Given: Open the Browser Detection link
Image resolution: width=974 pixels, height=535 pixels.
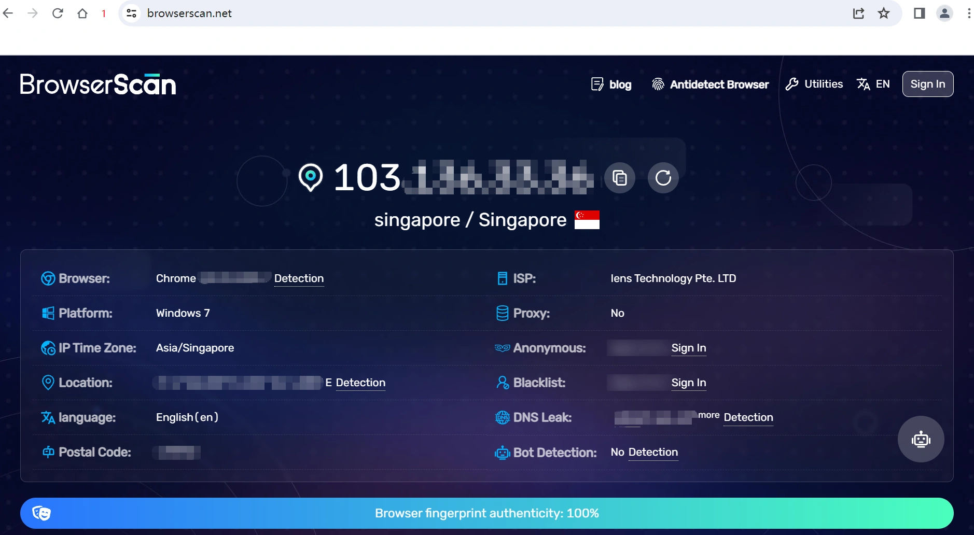Looking at the screenshot, I should coord(299,278).
